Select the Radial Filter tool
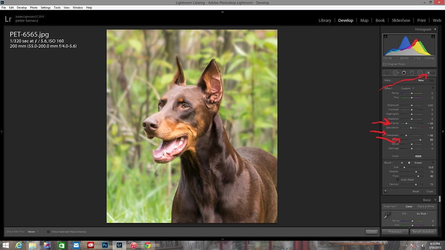This screenshot has height=250, width=445. click(420, 73)
